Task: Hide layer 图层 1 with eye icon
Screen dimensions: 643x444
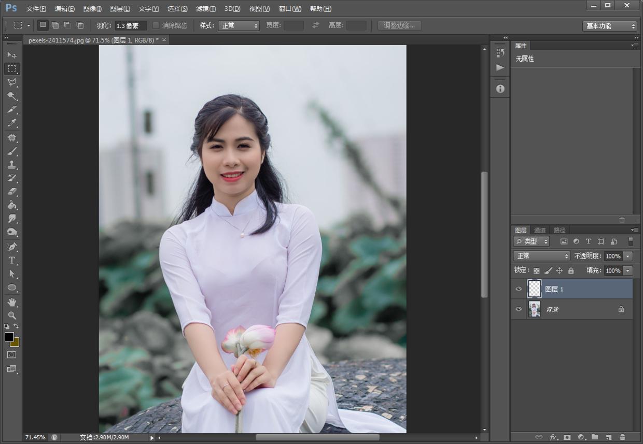Action: click(x=519, y=289)
